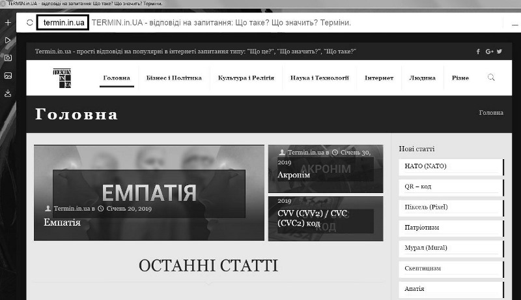Click the snapshot camera icon in sidebar
The height and width of the screenshot is (300, 521).
tap(8, 58)
